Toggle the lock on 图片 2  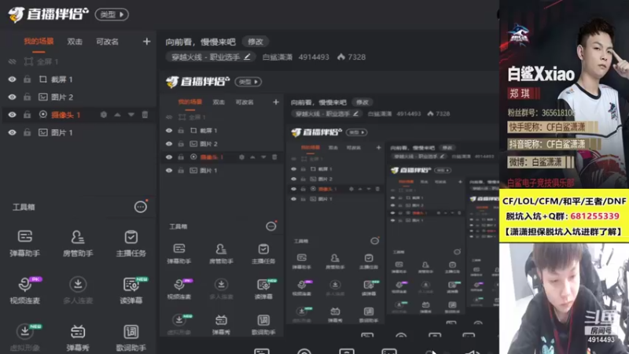27,97
